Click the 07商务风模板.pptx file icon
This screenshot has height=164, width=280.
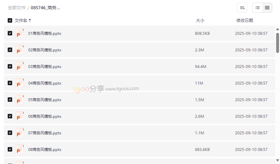[20, 133]
